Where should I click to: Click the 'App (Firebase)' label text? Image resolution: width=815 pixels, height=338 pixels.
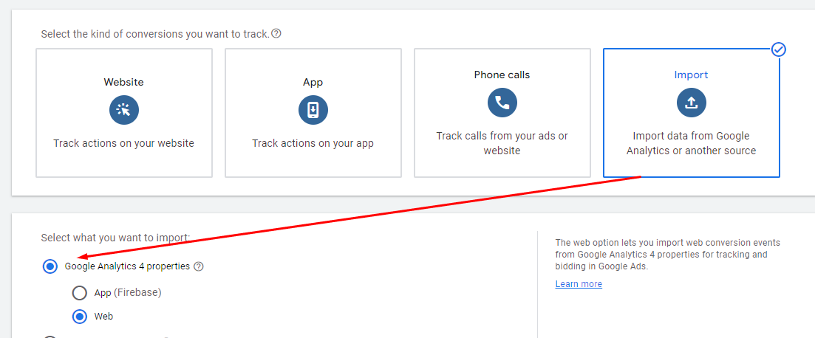coord(128,293)
